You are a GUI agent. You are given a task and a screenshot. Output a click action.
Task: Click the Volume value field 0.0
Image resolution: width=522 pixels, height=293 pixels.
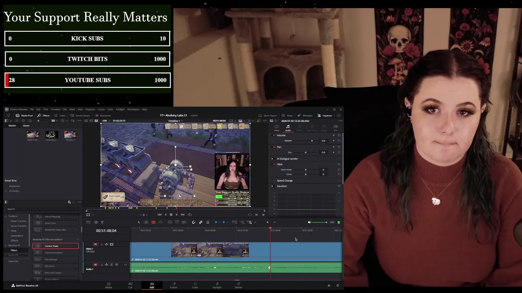pos(323,141)
